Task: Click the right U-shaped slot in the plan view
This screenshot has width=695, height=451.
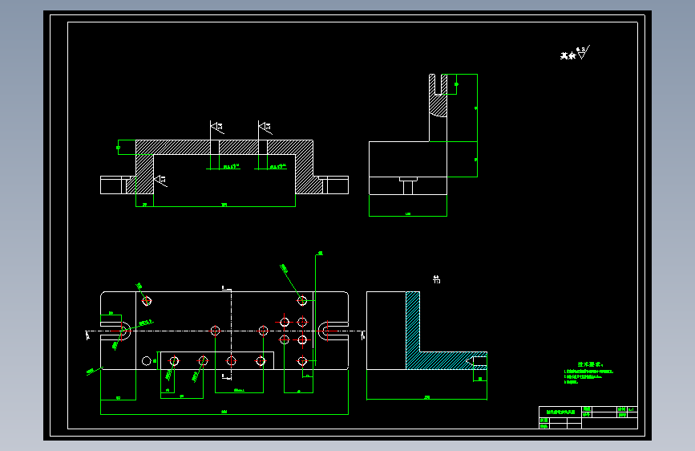Action: (333, 331)
